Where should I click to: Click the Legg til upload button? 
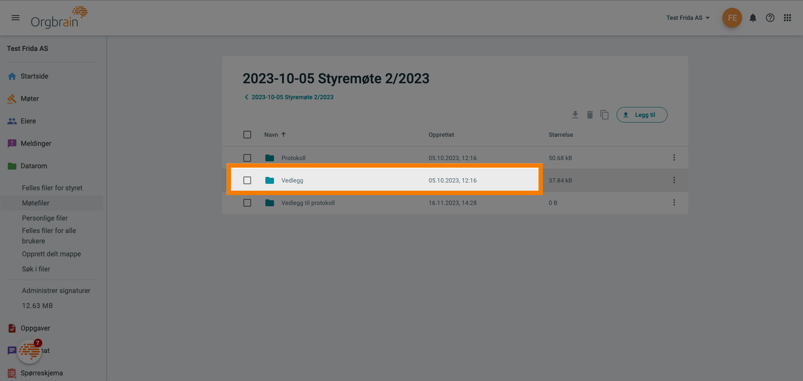click(x=642, y=115)
